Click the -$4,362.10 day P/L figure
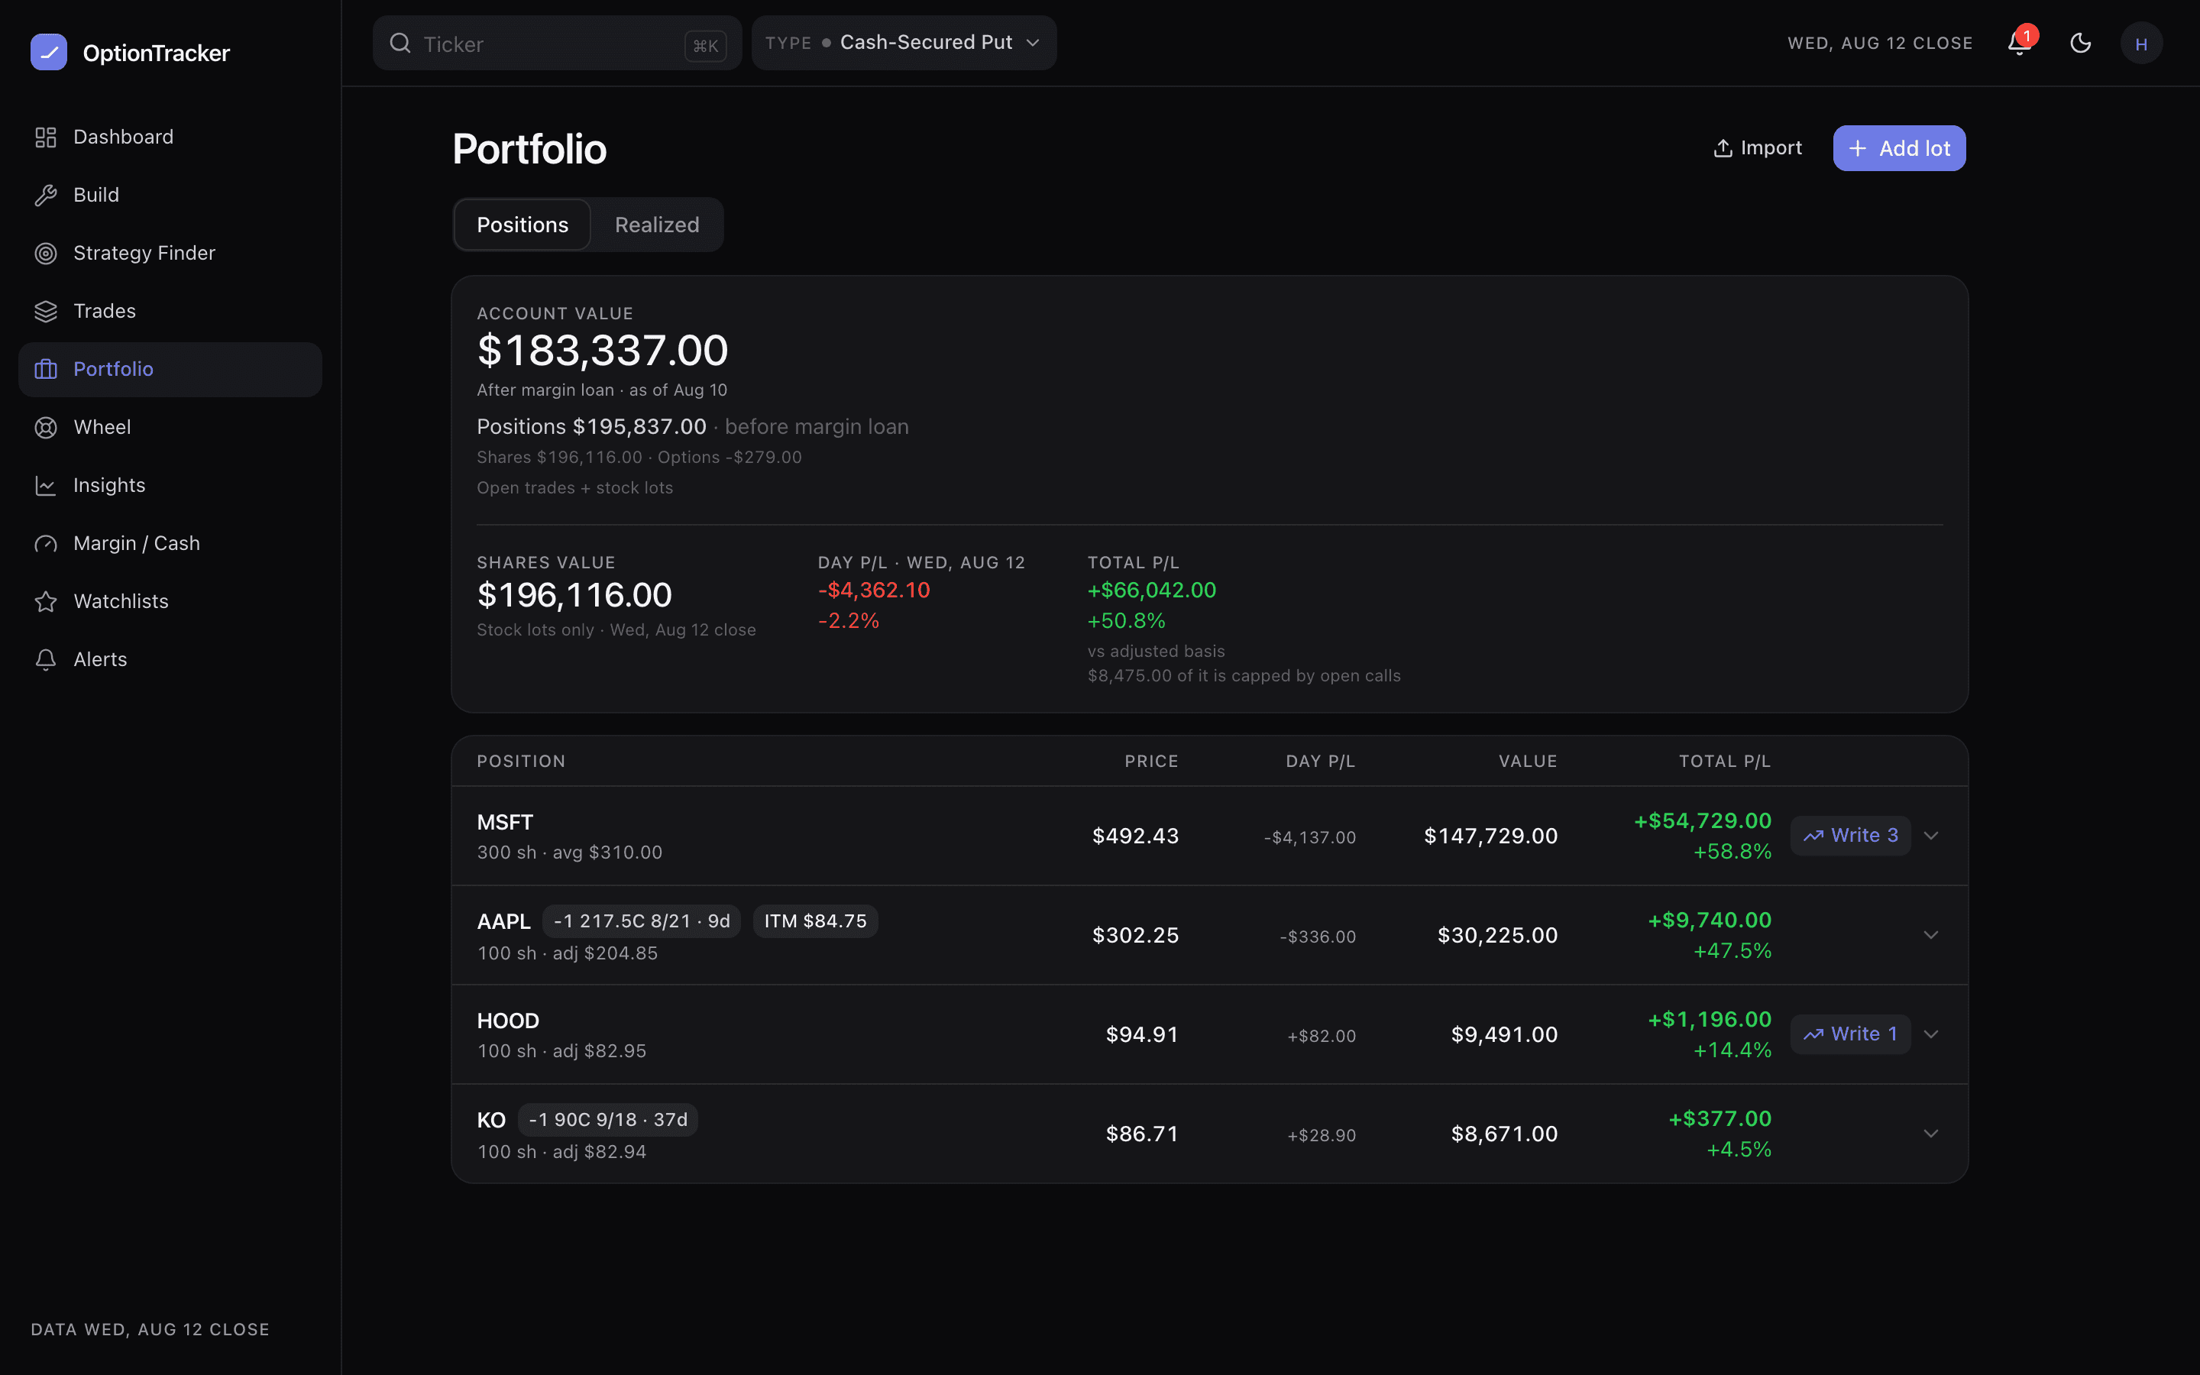Screen dimensions: 2200x1375 (x=874, y=590)
